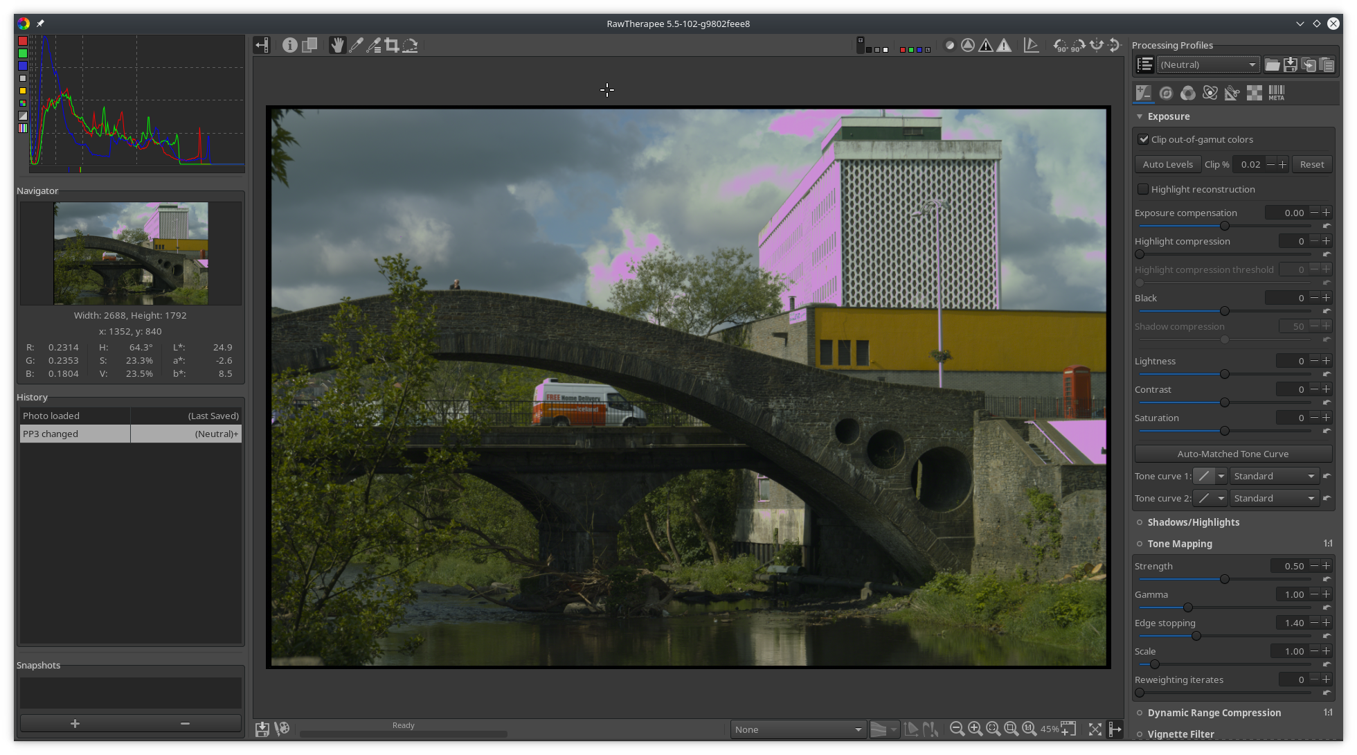Select the Straighten tool
The width and height of the screenshot is (1357, 755).
click(410, 45)
